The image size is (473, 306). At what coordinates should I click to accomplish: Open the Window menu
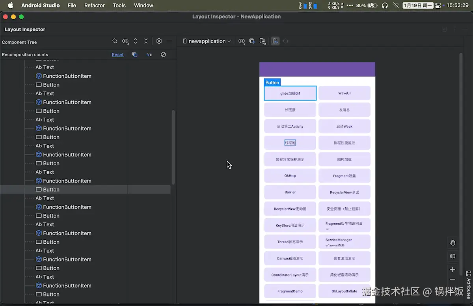(143, 6)
